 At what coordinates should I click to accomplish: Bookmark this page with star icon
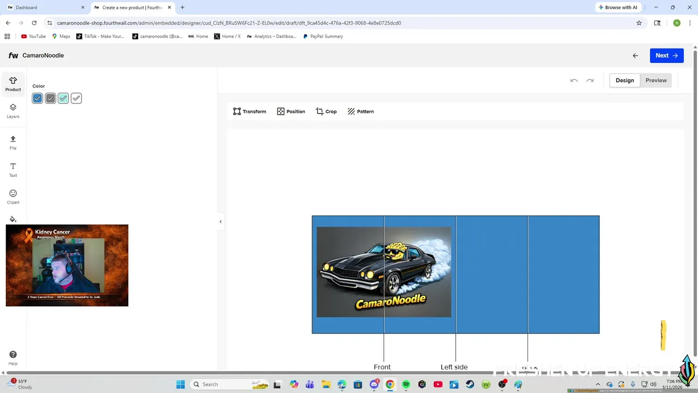coord(639,23)
